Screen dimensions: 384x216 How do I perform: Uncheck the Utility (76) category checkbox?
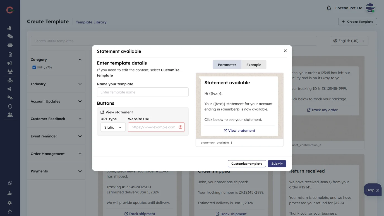(34, 67)
